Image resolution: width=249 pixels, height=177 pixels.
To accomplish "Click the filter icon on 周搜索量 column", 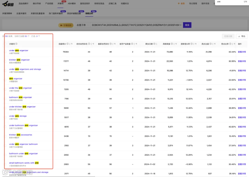I will [x=176, y=44].
